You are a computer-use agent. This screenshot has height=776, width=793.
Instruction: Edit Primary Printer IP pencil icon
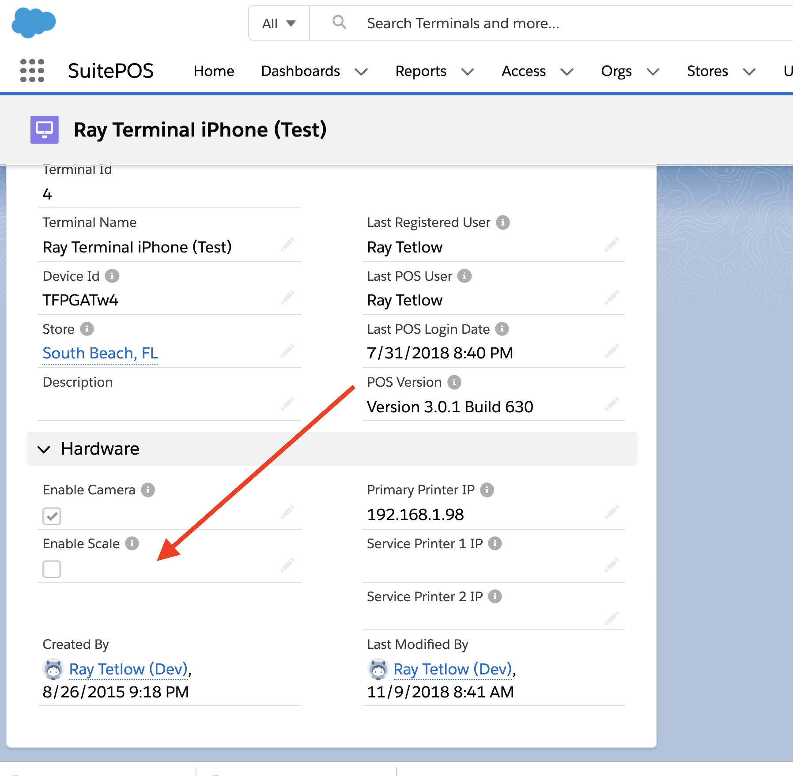(x=612, y=512)
